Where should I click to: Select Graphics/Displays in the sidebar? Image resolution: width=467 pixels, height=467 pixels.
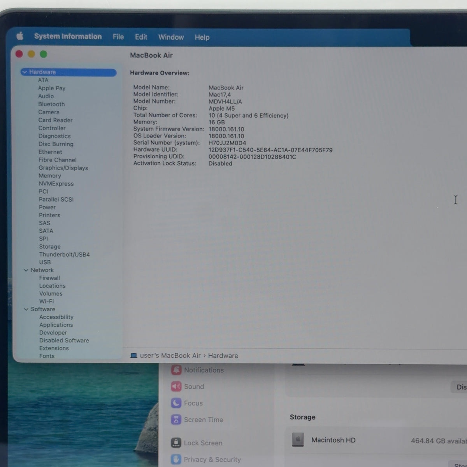click(63, 168)
